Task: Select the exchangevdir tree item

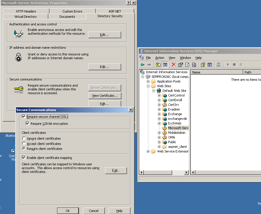Action: click(x=177, y=119)
